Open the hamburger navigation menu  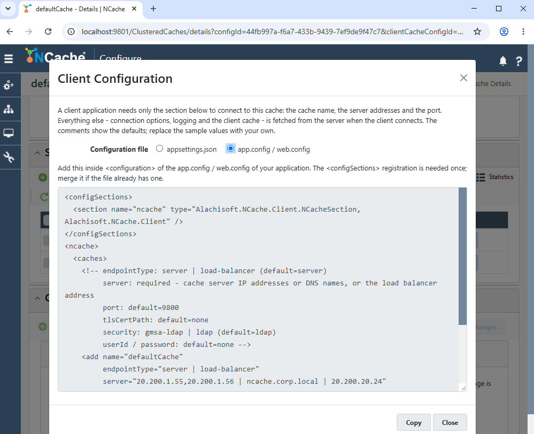9,59
